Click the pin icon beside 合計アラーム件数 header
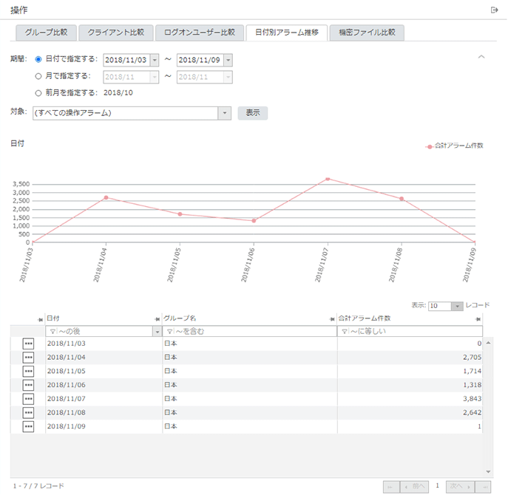 point(478,318)
